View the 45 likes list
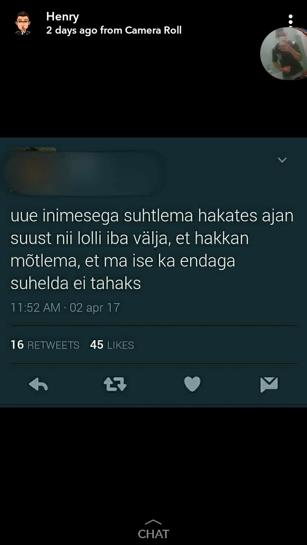 [112, 345]
